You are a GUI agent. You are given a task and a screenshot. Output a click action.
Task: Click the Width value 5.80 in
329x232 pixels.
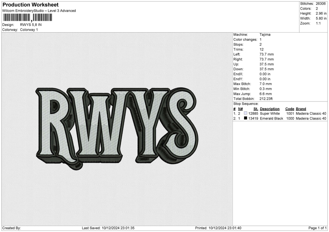pyautogui.click(x=321, y=18)
